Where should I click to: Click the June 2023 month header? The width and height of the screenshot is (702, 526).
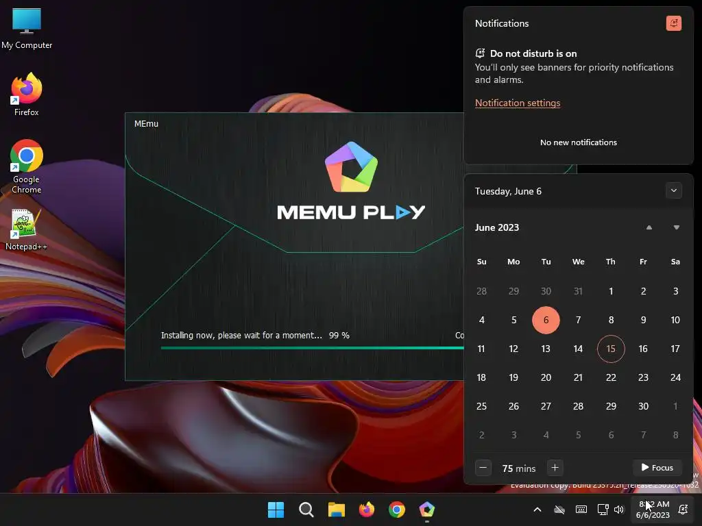tap(497, 227)
